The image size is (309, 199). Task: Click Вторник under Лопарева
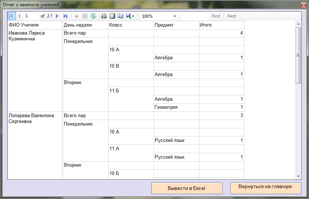tap(85, 170)
